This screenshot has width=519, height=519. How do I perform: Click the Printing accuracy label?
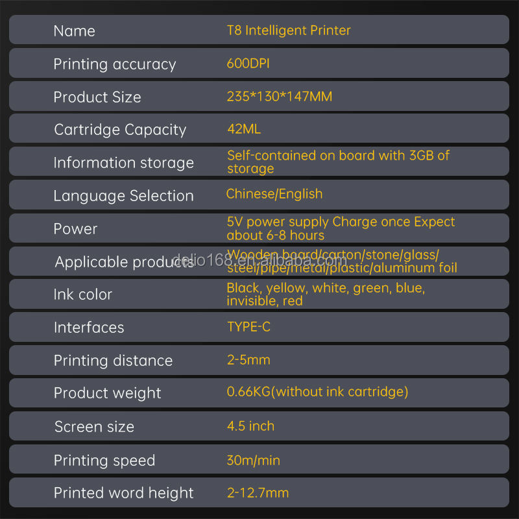(x=114, y=64)
